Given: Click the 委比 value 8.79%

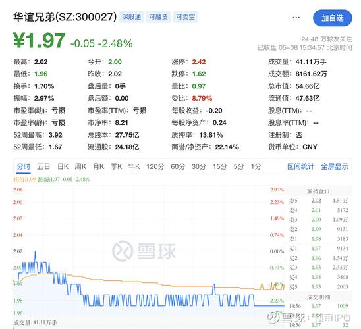Looking at the screenshot, I should pos(202,98).
